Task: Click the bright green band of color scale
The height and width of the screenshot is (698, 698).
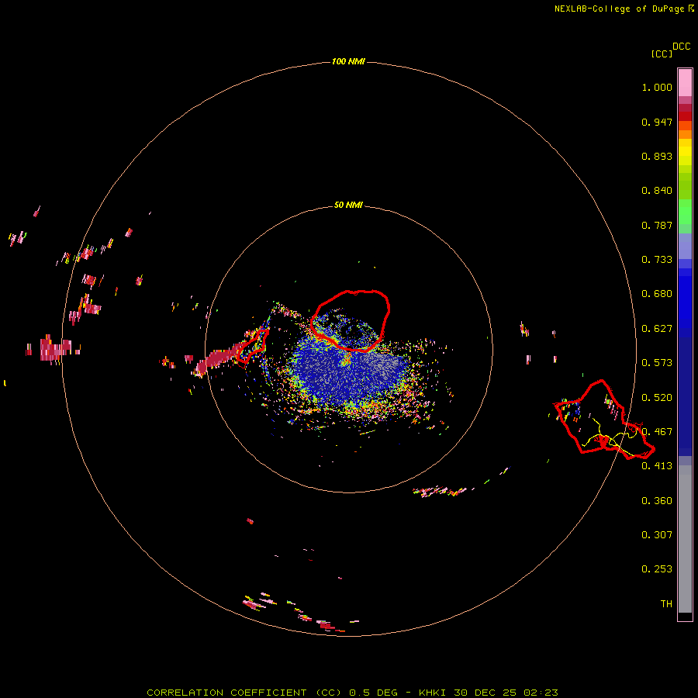Action: point(685,212)
